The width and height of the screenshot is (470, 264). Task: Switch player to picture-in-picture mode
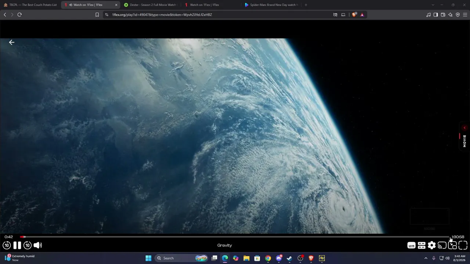pos(452,245)
